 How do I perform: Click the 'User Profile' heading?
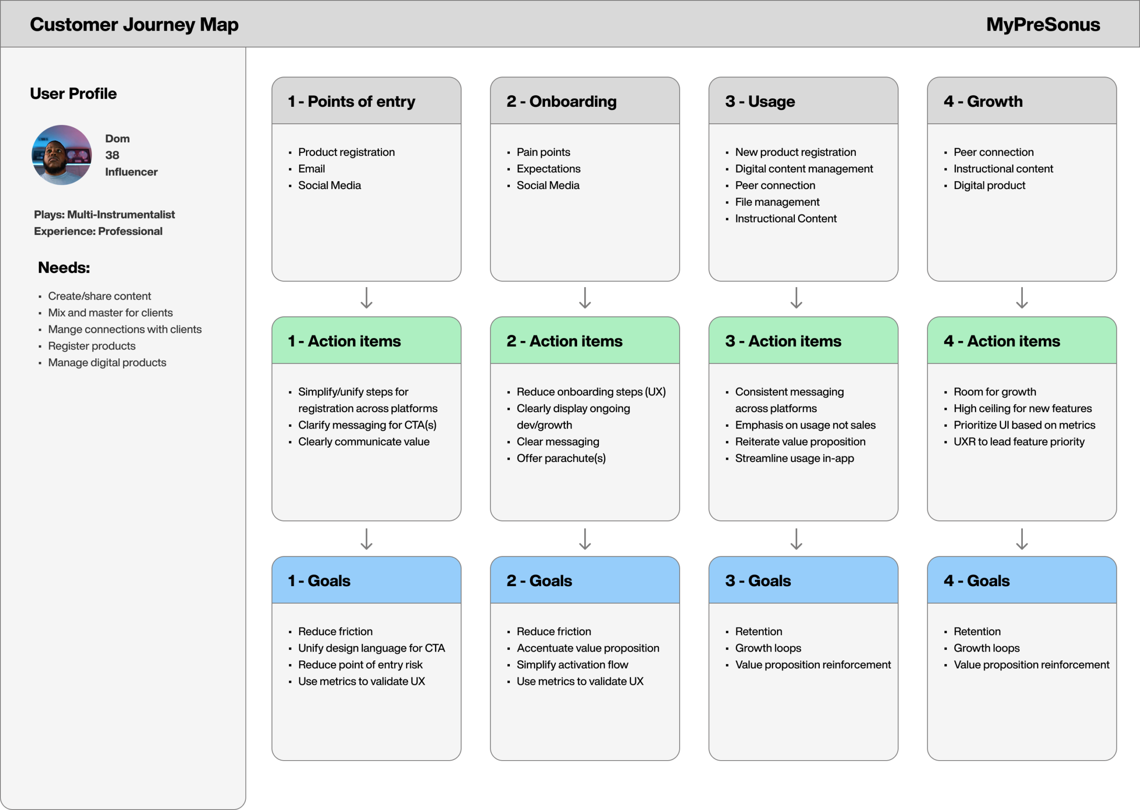point(73,94)
